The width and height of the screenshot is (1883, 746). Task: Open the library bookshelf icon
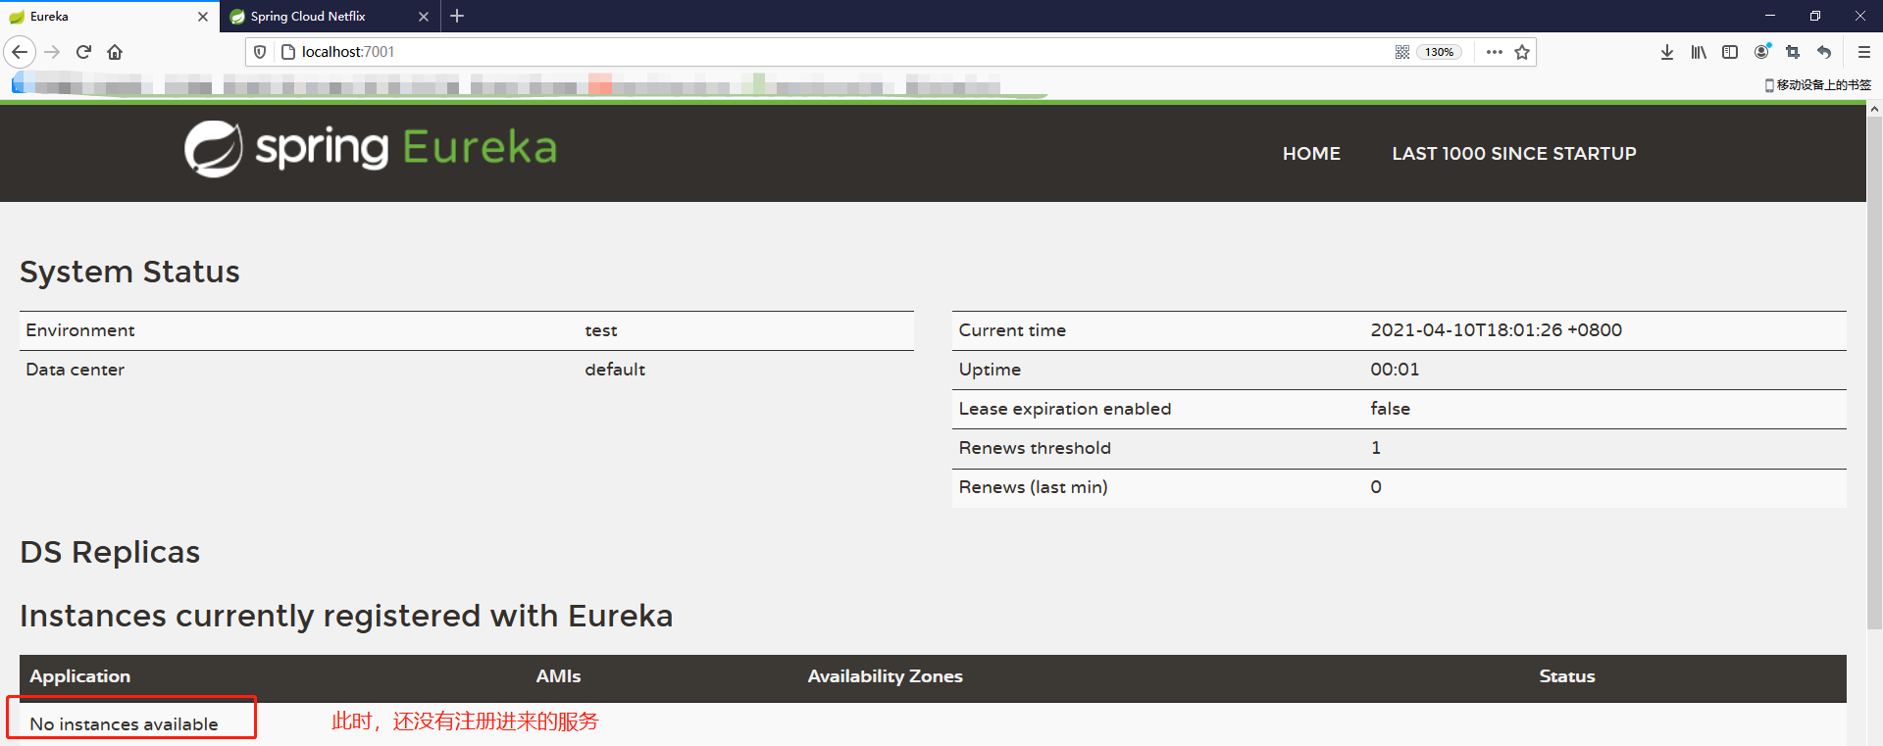pyautogui.click(x=1699, y=52)
